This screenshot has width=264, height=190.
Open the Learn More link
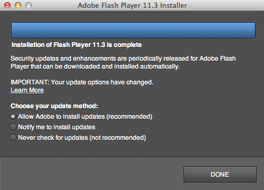(x=27, y=90)
